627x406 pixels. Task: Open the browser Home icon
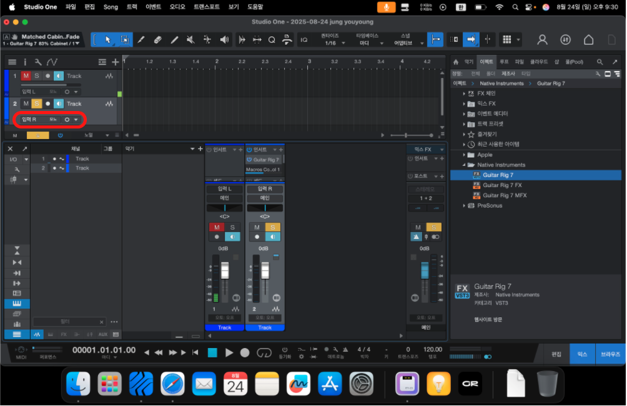[456, 62]
